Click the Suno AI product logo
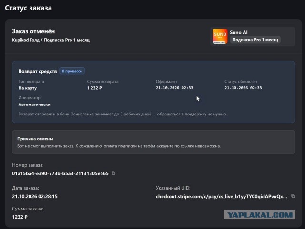The width and height of the screenshot is (305, 229). 220,36
